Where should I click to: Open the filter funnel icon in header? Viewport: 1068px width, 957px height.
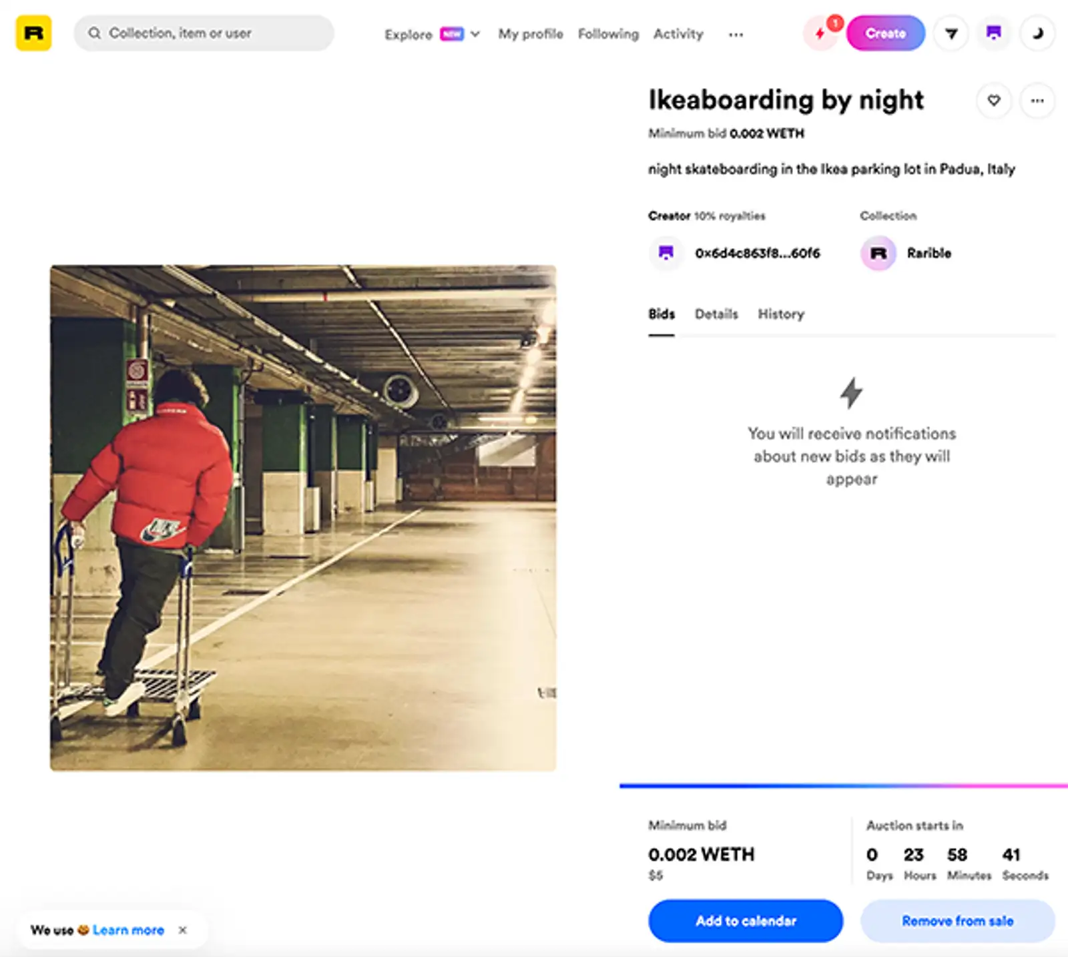click(951, 33)
